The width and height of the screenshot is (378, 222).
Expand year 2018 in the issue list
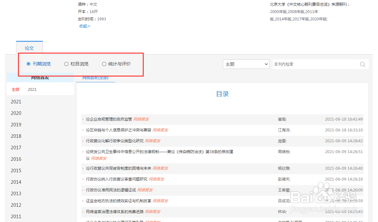tap(16, 136)
